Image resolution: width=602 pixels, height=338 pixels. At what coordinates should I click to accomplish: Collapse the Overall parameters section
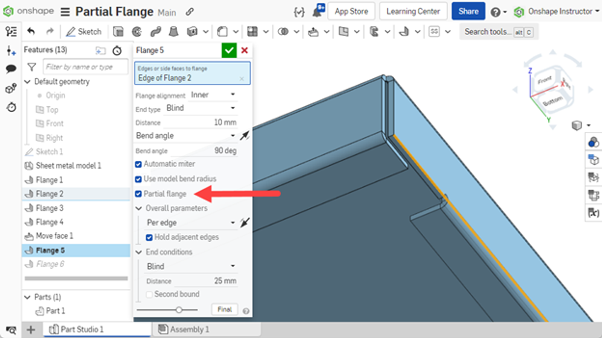(138, 208)
